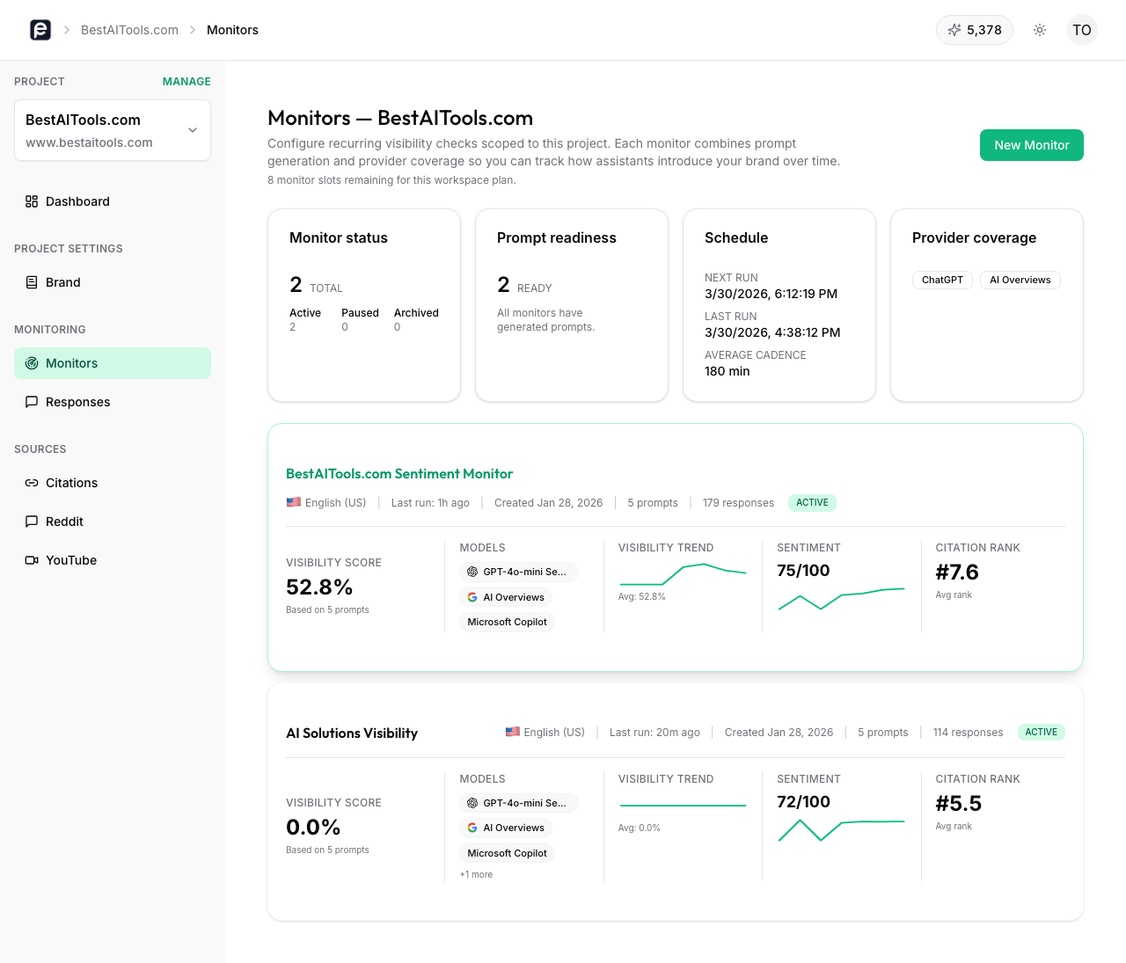Click the Dashboard grid icon
This screenshot has width=1126, height=963.
click(32, 201)
